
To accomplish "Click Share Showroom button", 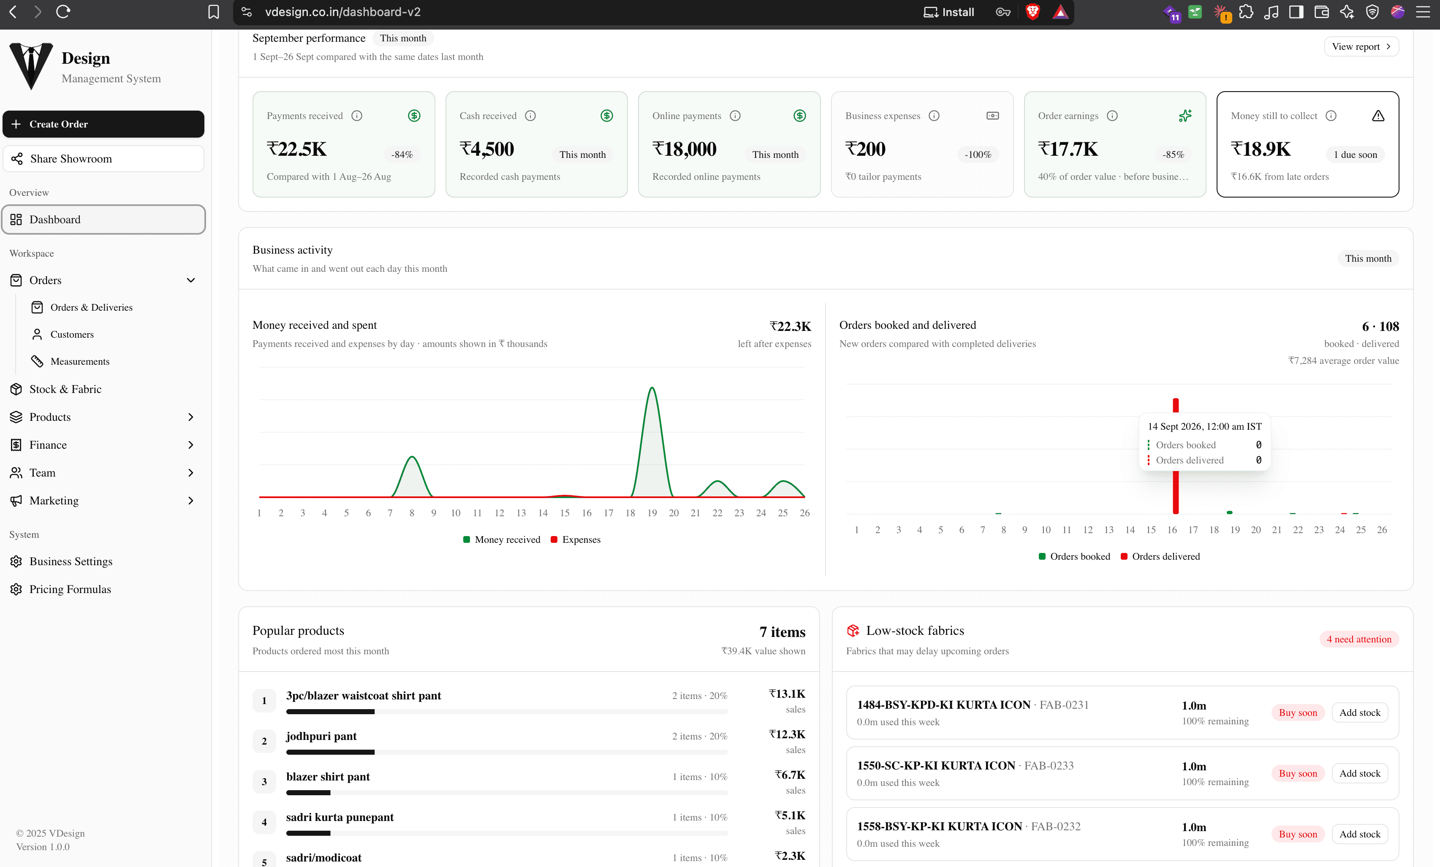I will [x=103, y=159].
